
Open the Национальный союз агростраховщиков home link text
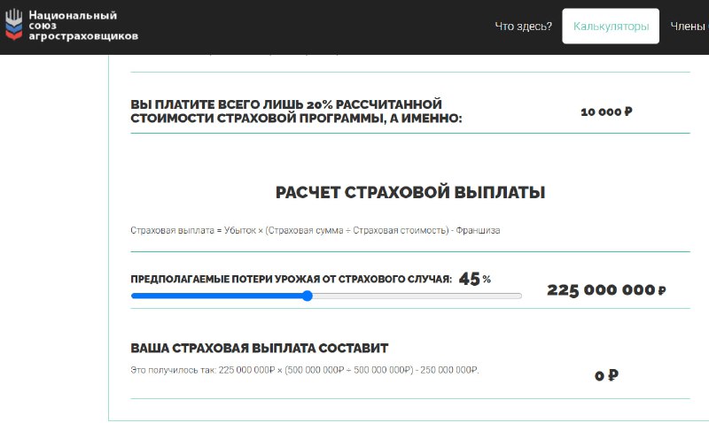point(83,26)
